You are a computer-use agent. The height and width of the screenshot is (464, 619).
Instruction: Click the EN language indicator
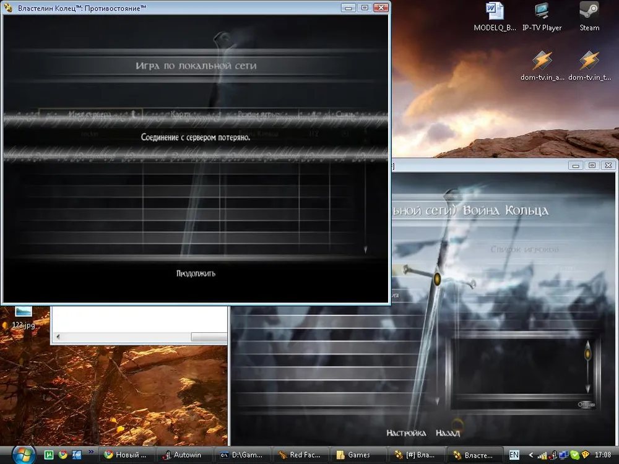tap(514, 455)
